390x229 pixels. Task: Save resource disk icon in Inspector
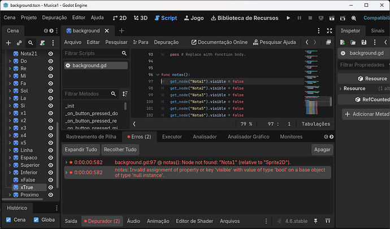coord(364,42)
